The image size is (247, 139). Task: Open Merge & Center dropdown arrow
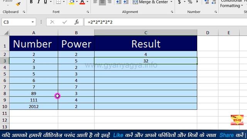click(171, 2)
